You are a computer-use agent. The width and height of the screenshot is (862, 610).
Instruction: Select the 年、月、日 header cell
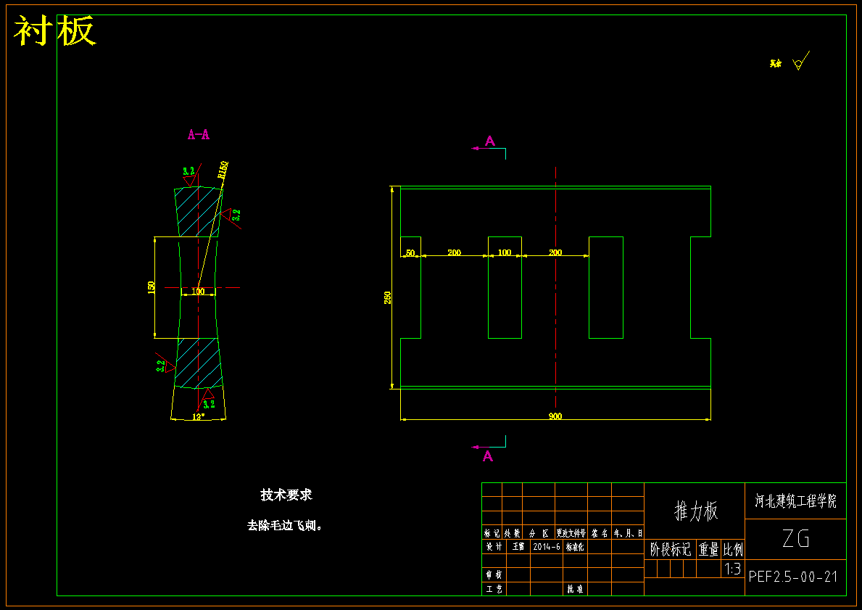628,533
